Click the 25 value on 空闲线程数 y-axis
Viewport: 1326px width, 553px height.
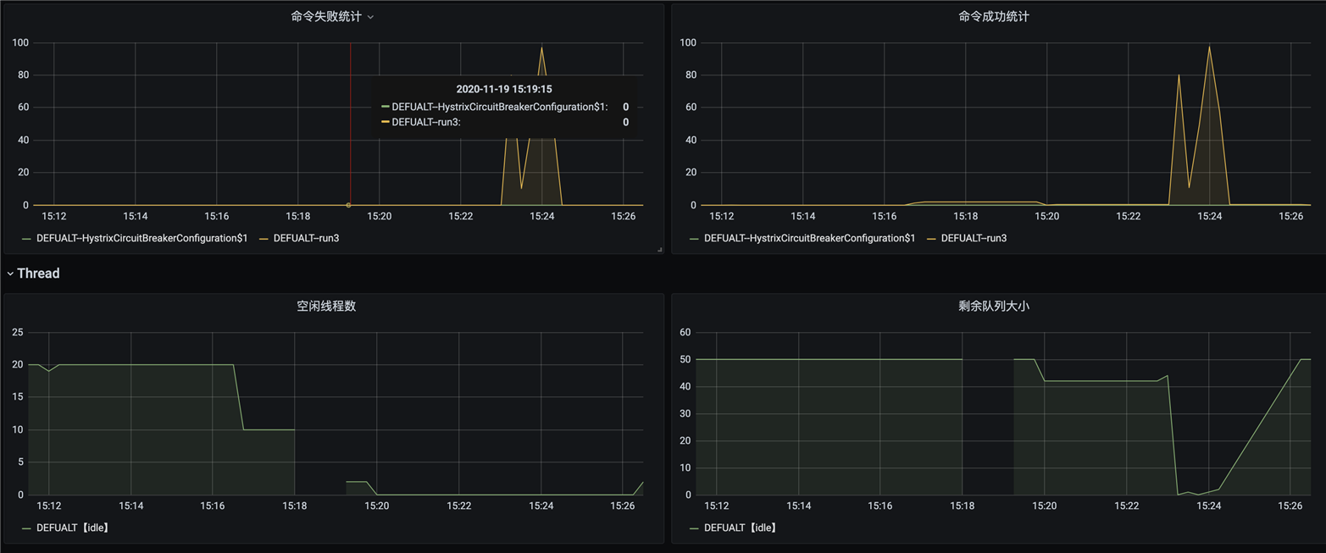(18, 332)
